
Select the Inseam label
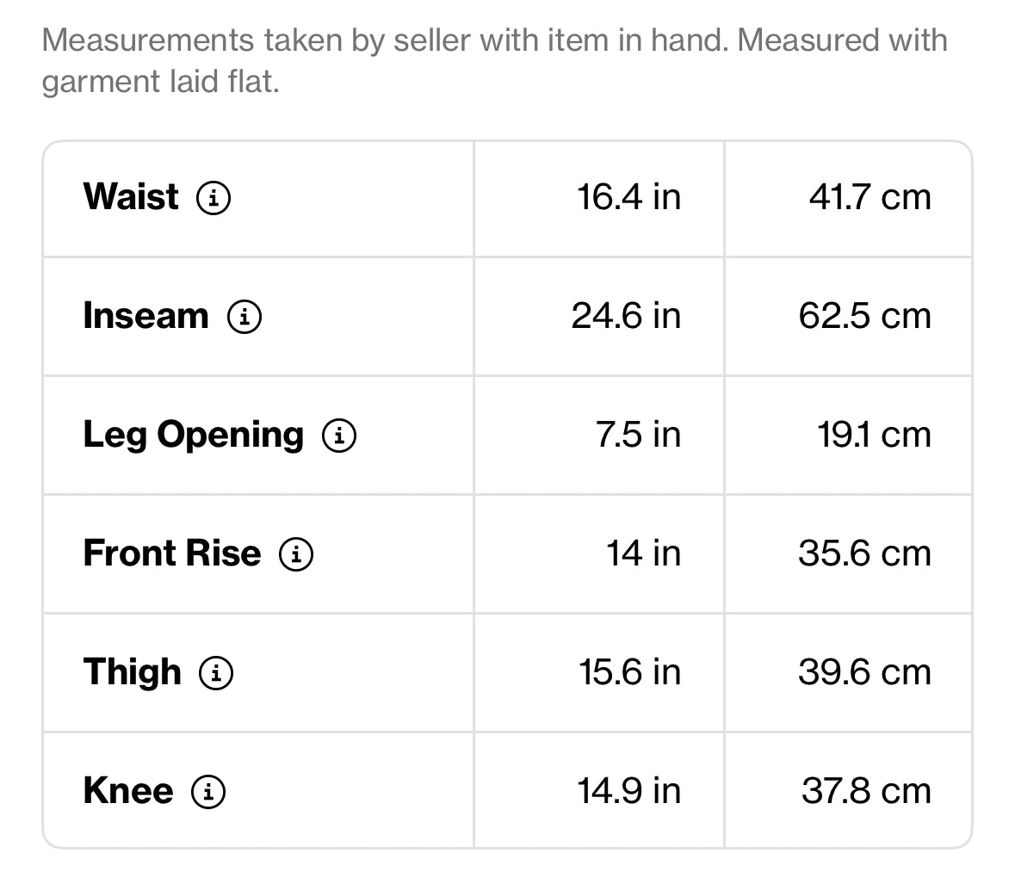point(146,316)
